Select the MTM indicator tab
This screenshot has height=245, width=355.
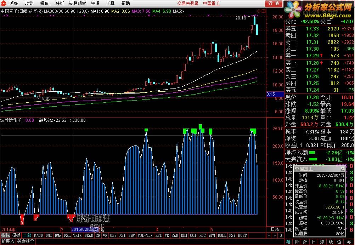coord(212,235)
